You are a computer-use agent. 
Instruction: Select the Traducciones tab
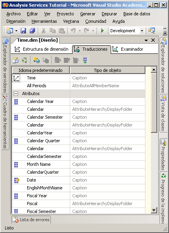pyautogui.click(x=91, y=49)
